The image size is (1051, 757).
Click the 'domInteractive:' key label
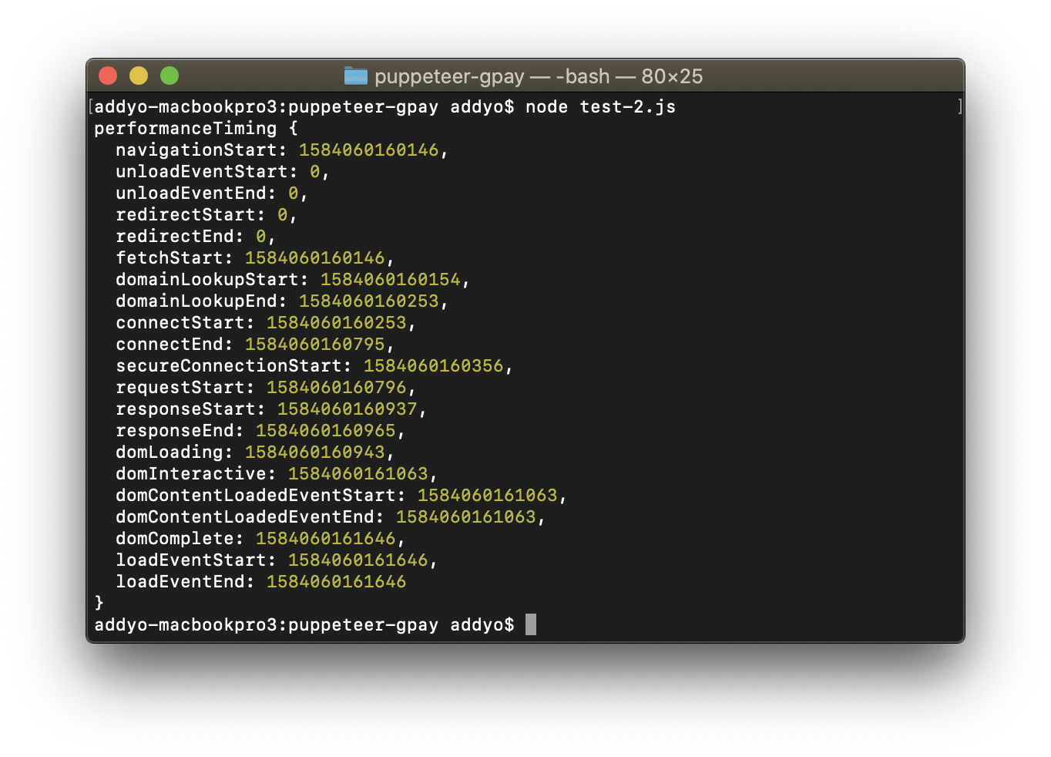coord(196,474)
